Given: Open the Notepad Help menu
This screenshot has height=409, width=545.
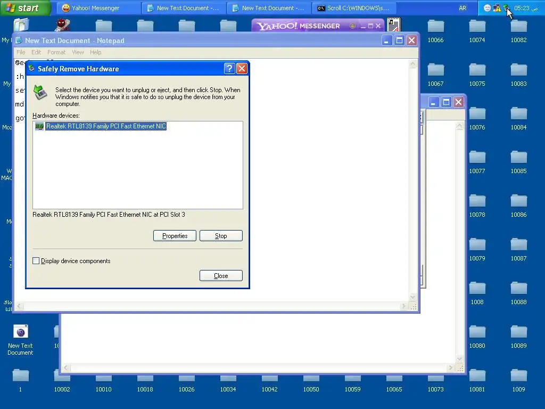Looking at the screenshot, I should pos(96,52).
